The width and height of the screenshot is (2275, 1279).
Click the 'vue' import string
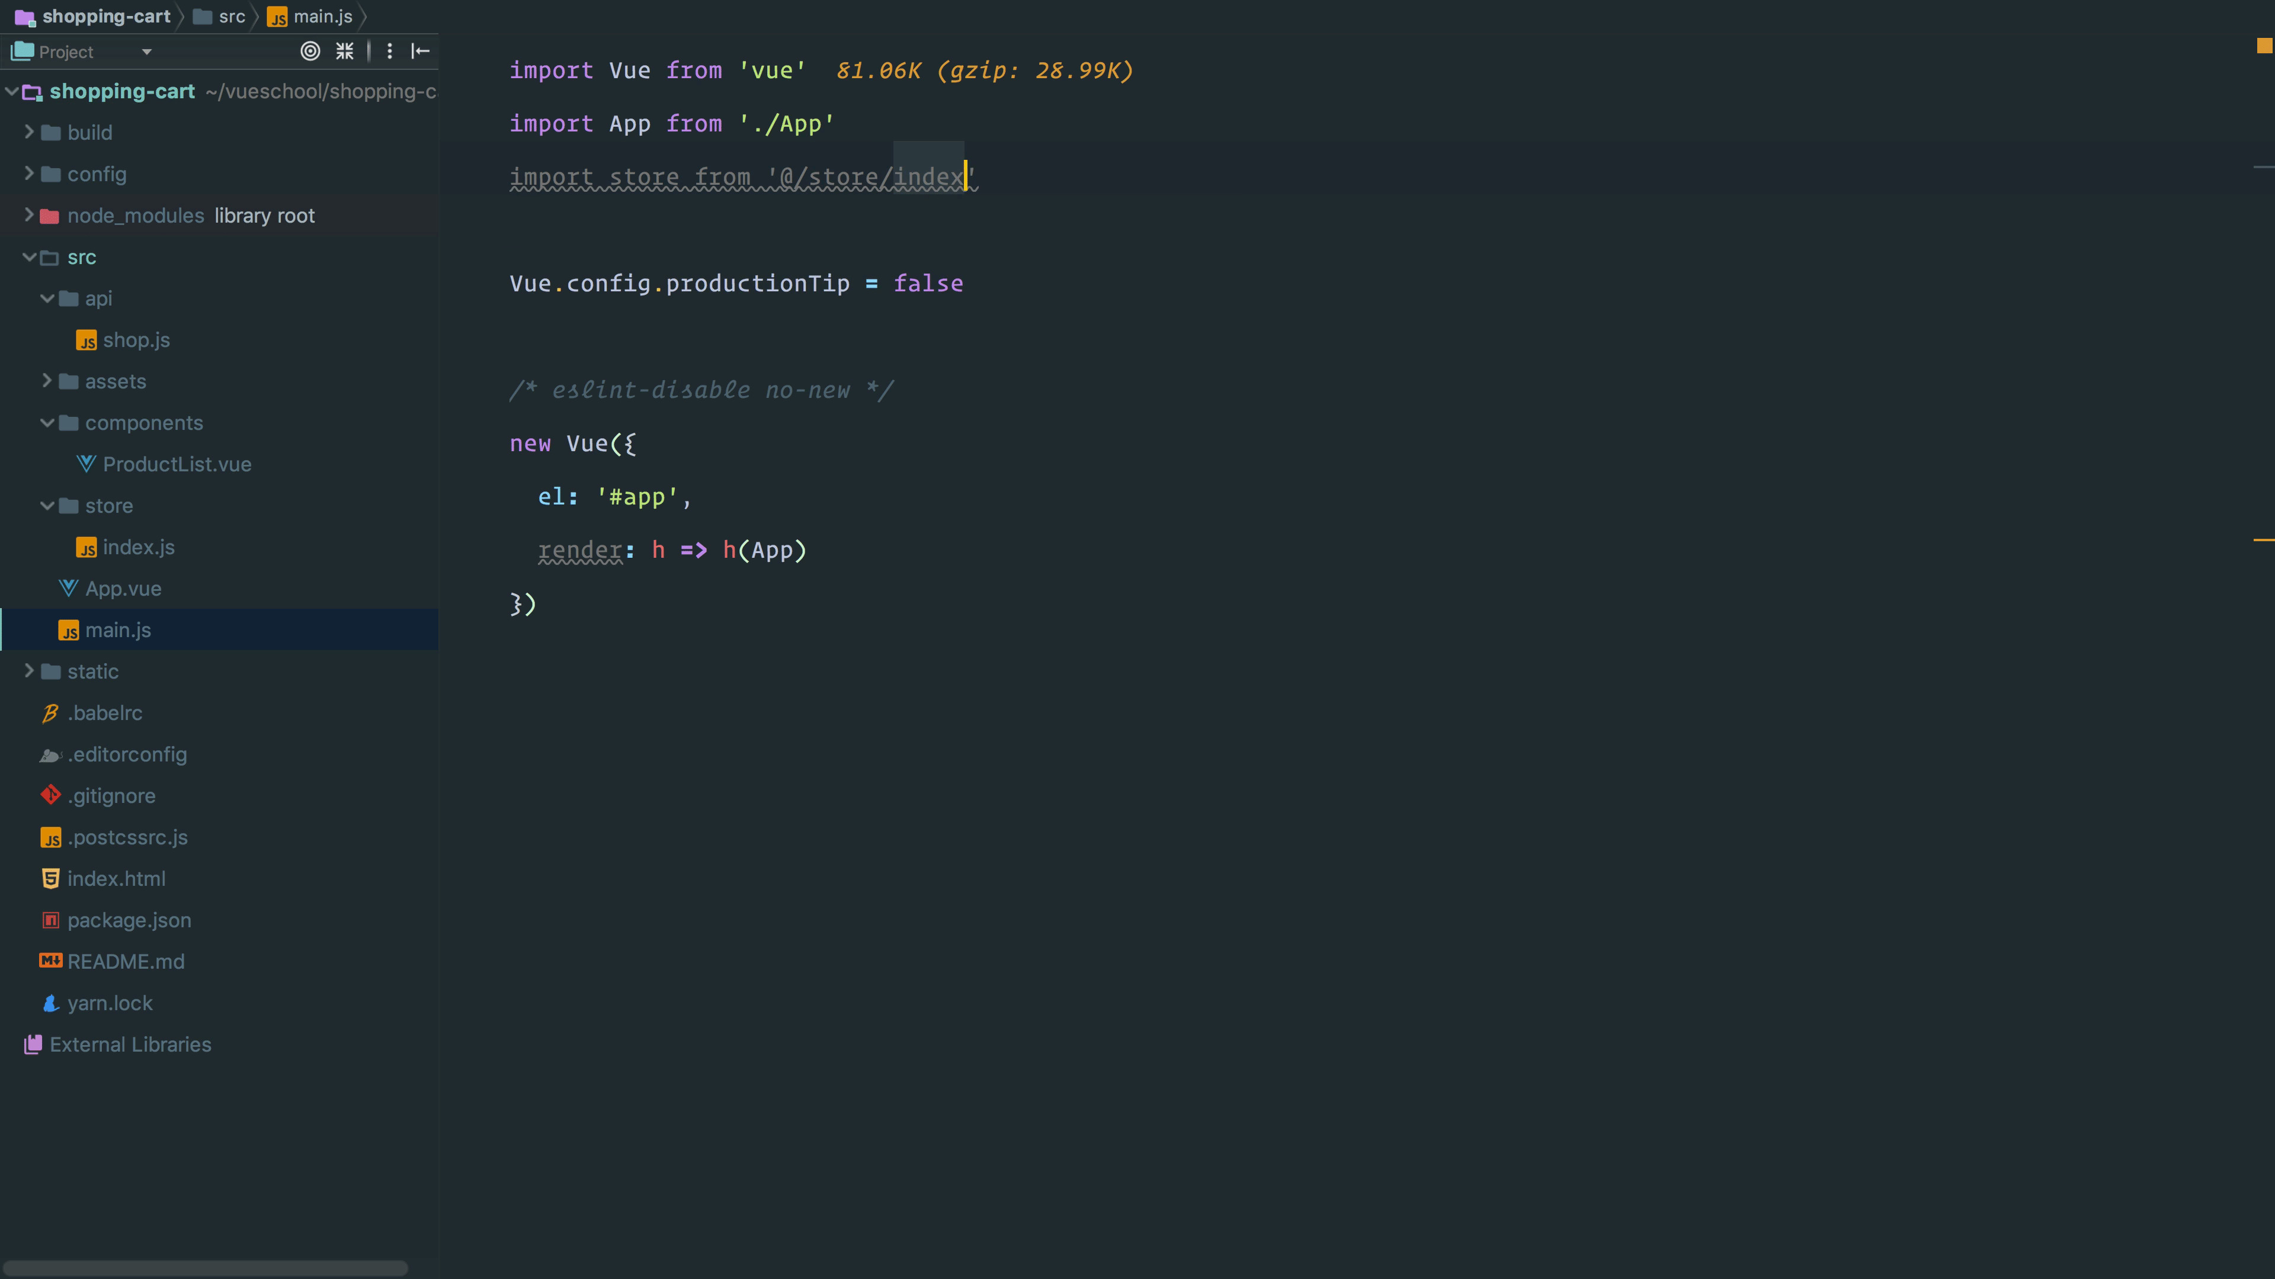(x=772, y=70)
